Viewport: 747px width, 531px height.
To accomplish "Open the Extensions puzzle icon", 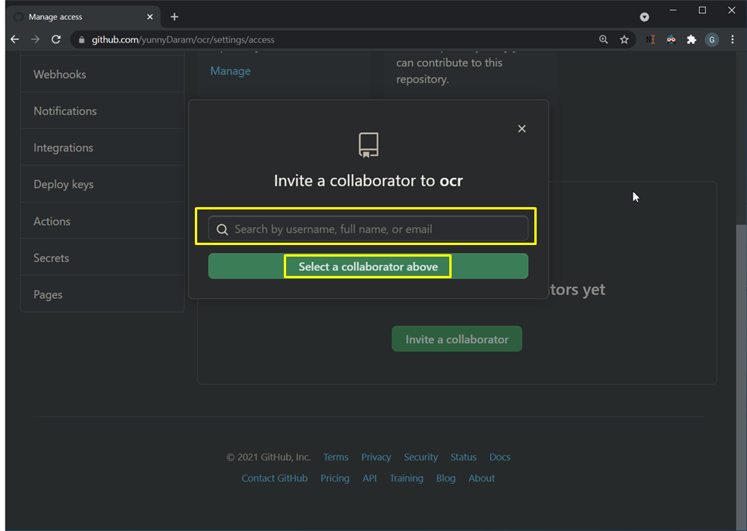I will [691, 39].
